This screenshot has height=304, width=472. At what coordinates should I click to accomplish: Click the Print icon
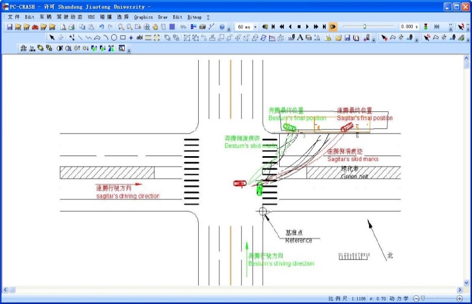point(72,27)
